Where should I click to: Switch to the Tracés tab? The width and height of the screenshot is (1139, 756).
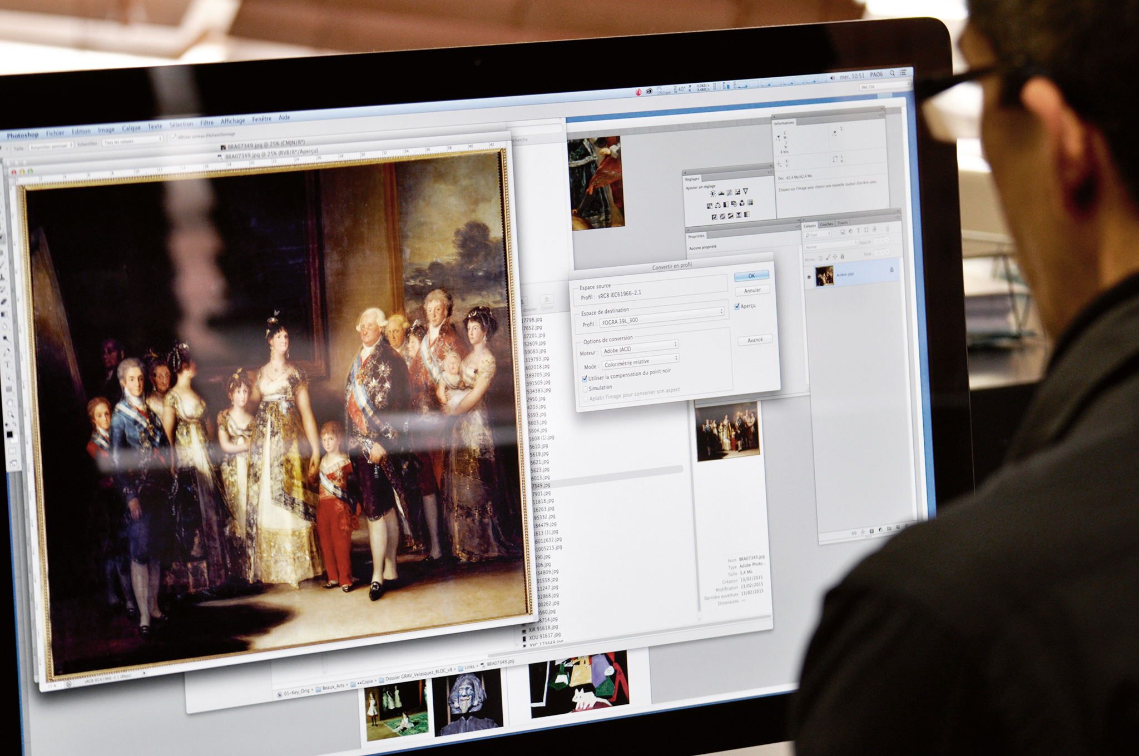pos(843,223)
